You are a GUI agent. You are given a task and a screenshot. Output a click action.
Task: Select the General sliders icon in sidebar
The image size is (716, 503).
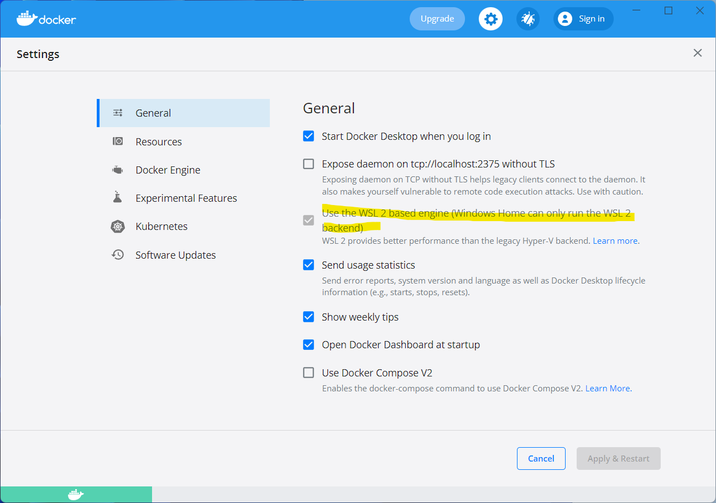[117, 112]
